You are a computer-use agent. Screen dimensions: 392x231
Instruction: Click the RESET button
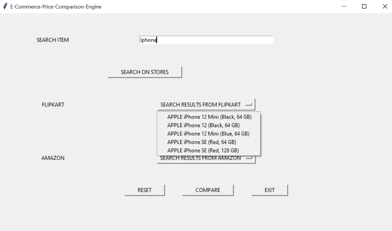click(144, 190)
